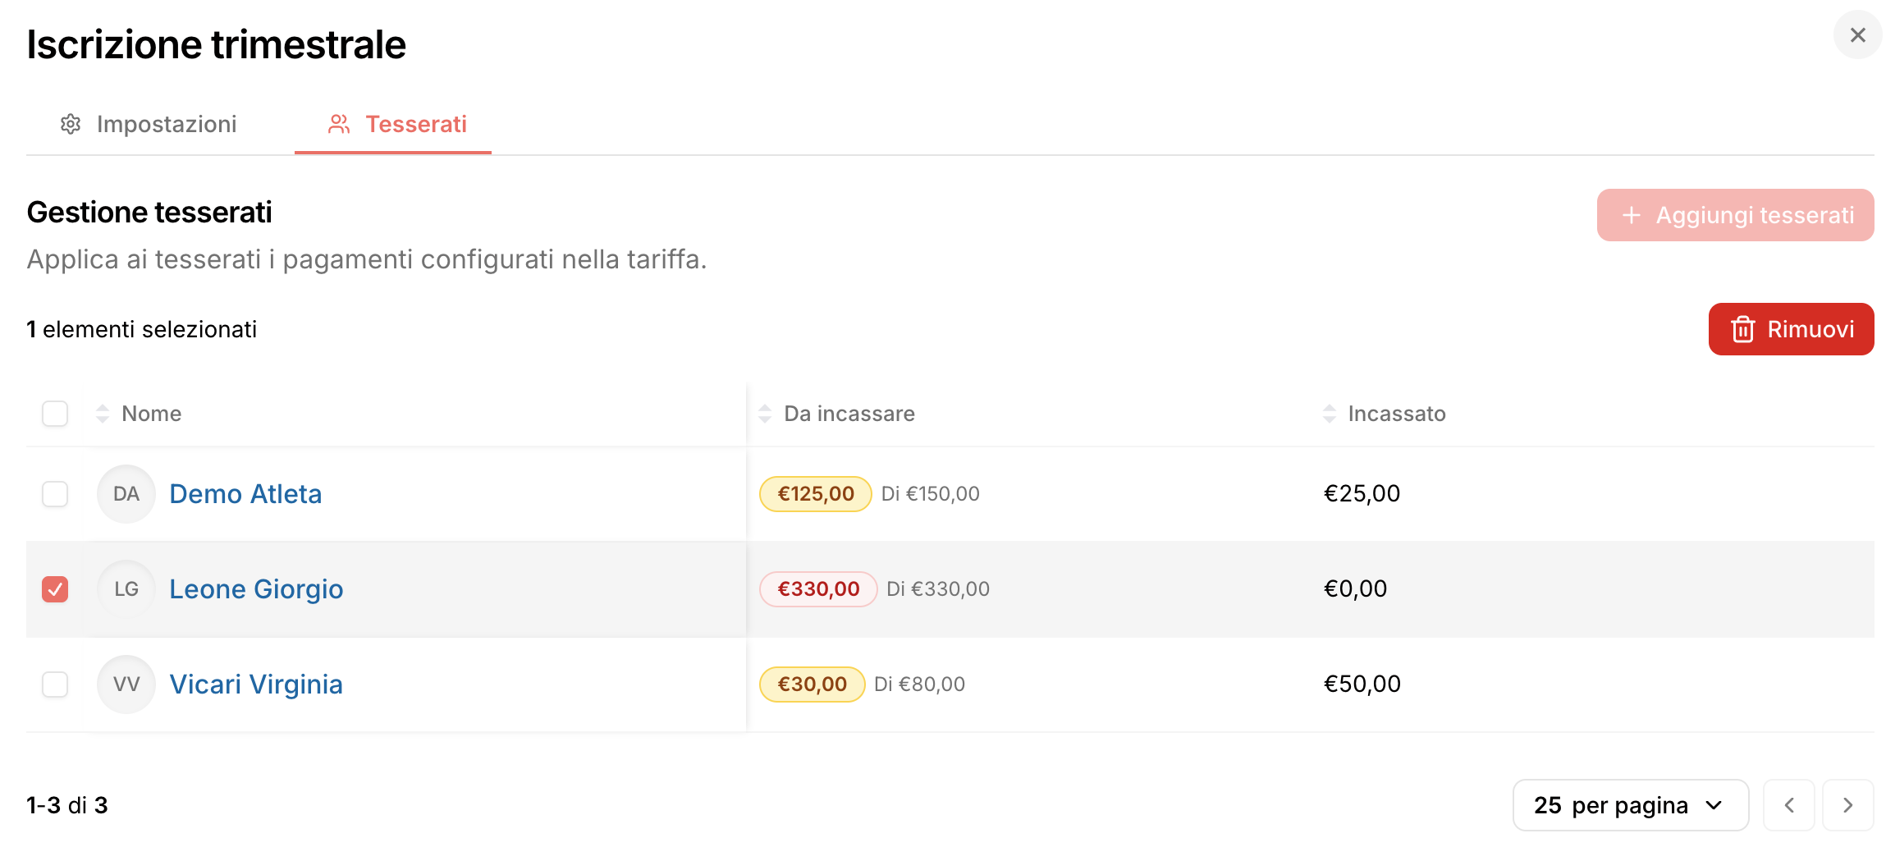Select the Demo Atleta row checkbox
The width and height of the screenshot is (1886, 847).
(x=55, y=494)
